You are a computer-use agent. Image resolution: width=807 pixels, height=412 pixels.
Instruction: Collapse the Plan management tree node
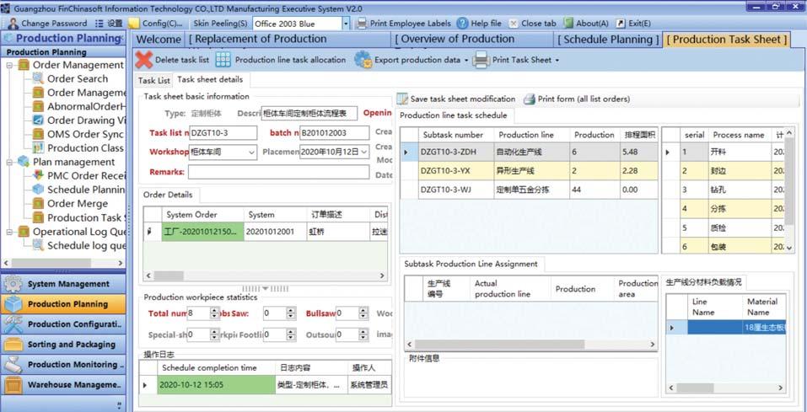coord(10,162)
